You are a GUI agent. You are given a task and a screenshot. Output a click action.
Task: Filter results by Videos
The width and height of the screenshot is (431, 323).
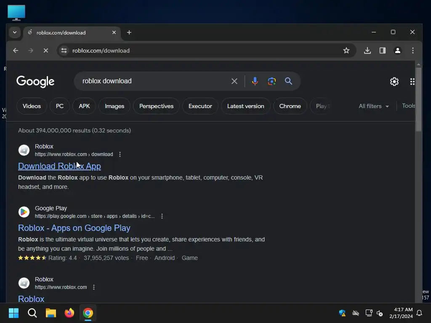[32, 106]
